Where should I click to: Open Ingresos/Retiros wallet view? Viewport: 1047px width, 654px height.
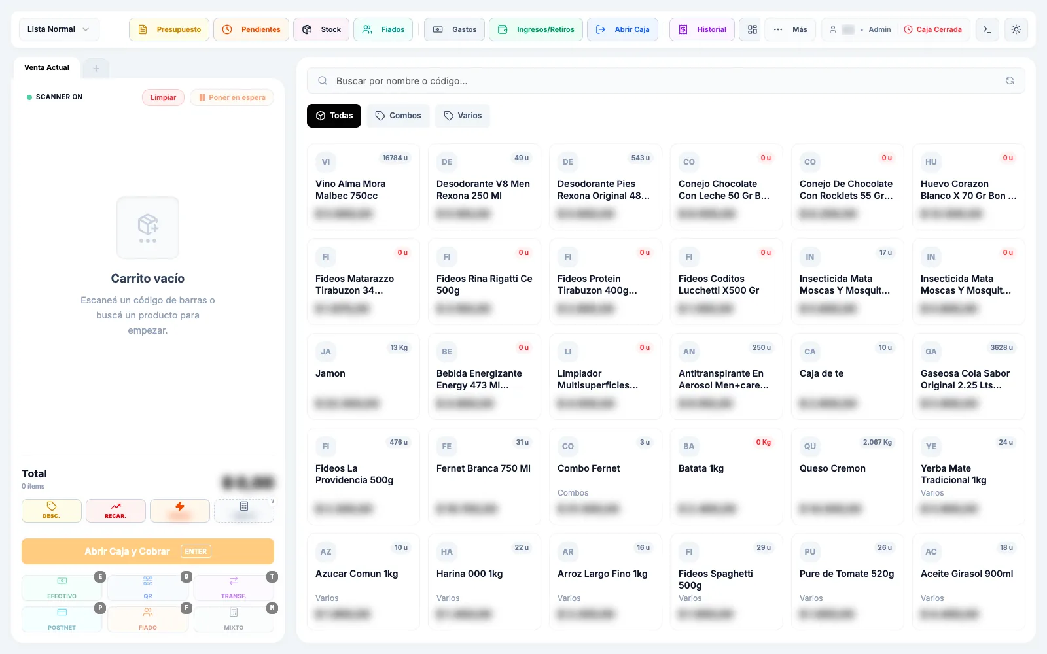(x=536, y=29)
